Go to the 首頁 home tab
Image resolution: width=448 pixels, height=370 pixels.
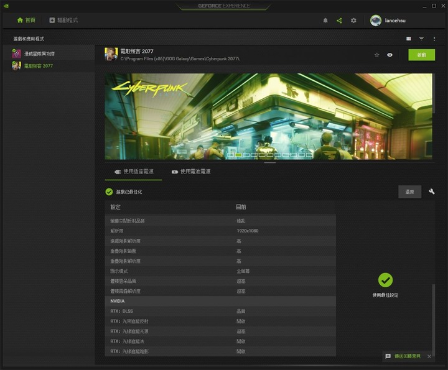pos(26,21)
